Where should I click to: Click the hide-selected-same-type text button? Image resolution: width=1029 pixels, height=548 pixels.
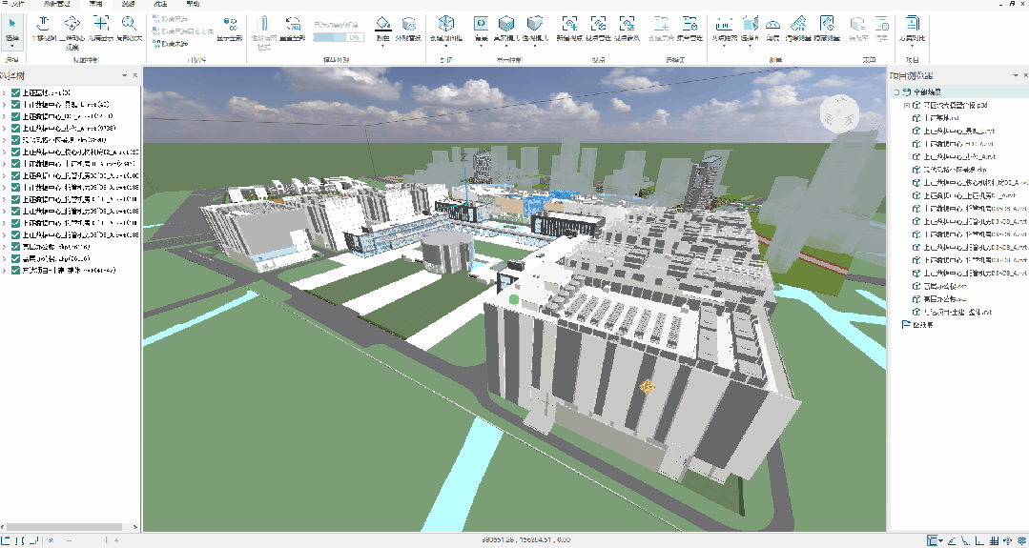coord(183,31)
